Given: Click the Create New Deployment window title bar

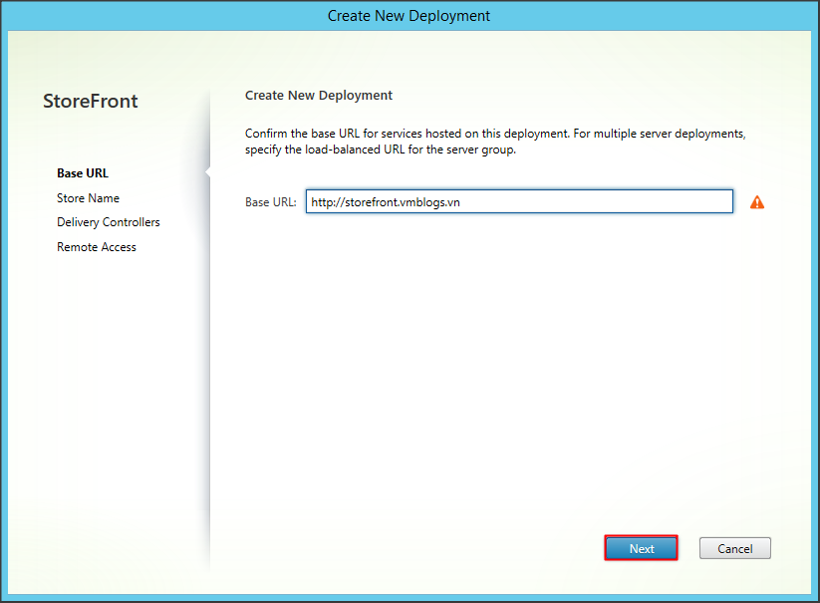Looking at the screenshot, I should point(409,16).
